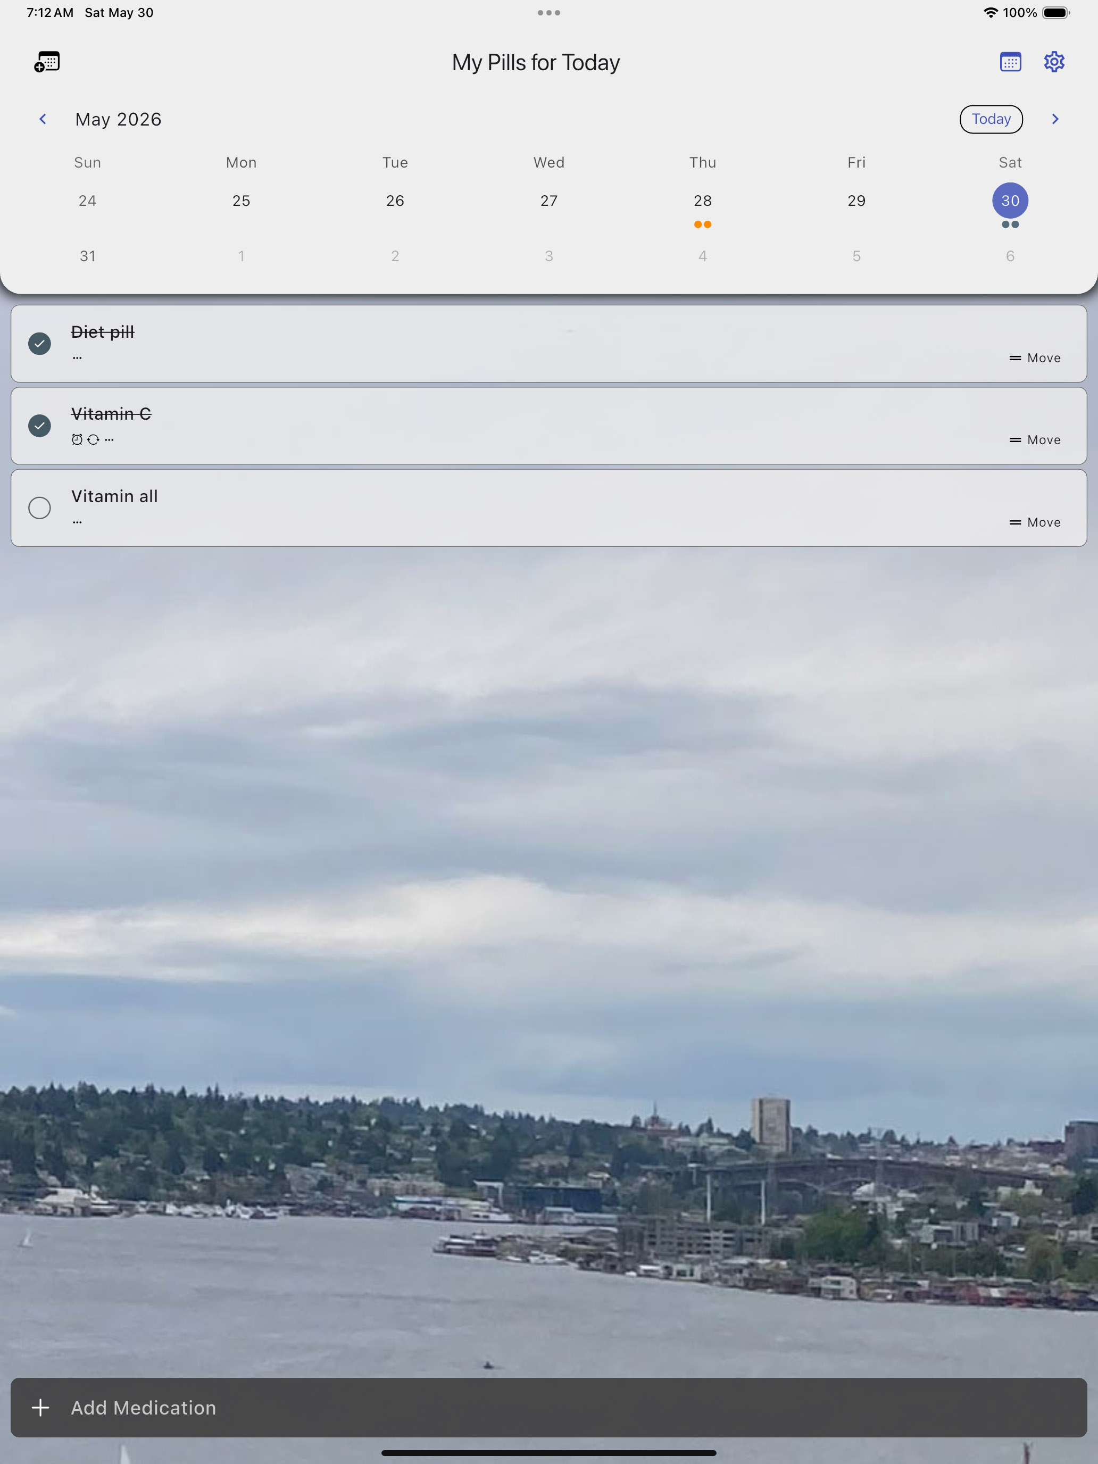Select next-month day 6
The image size is (1098, 1464).
(1010, 256)
